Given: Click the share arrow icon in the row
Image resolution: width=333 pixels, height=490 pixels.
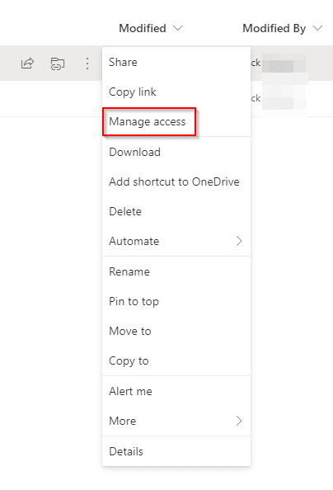Looking at the screenshot, I should point(27,64).
